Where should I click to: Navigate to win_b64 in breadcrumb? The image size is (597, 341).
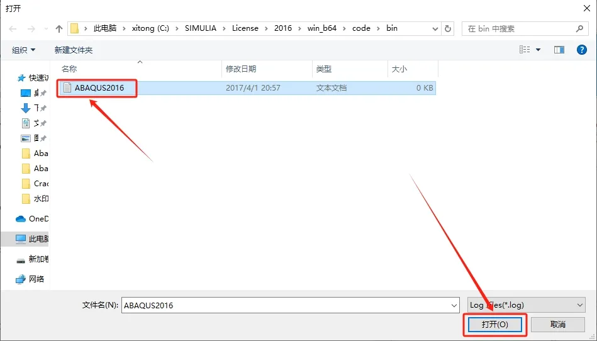[322, 28]
